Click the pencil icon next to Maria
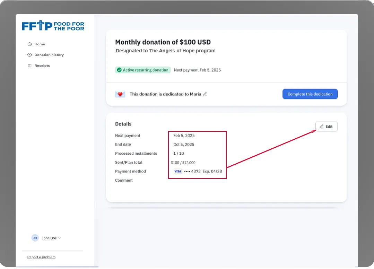The height and width of the screenshot is (269, 374). [x=205, y=94]
